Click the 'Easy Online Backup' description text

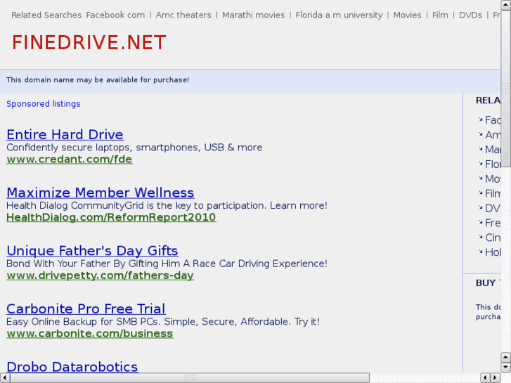(x=163, y=321)
